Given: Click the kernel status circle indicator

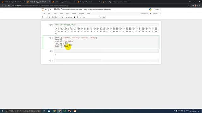Looking at the screenshot, I should click(x=160, y=13).
